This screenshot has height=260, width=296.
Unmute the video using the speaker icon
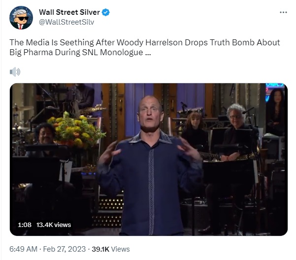(15, 72)
